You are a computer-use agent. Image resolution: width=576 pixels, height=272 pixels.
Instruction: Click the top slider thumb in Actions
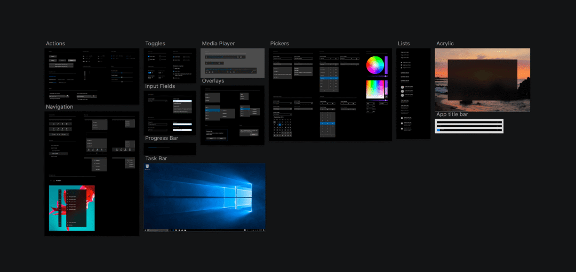122,73
